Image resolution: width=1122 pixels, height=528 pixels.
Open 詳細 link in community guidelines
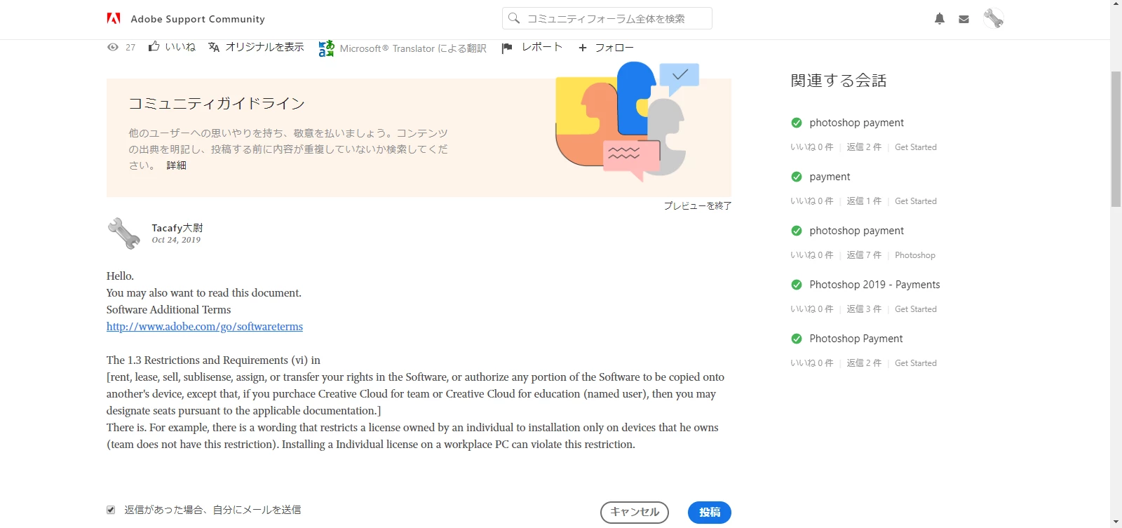click(x=177, y=165)
